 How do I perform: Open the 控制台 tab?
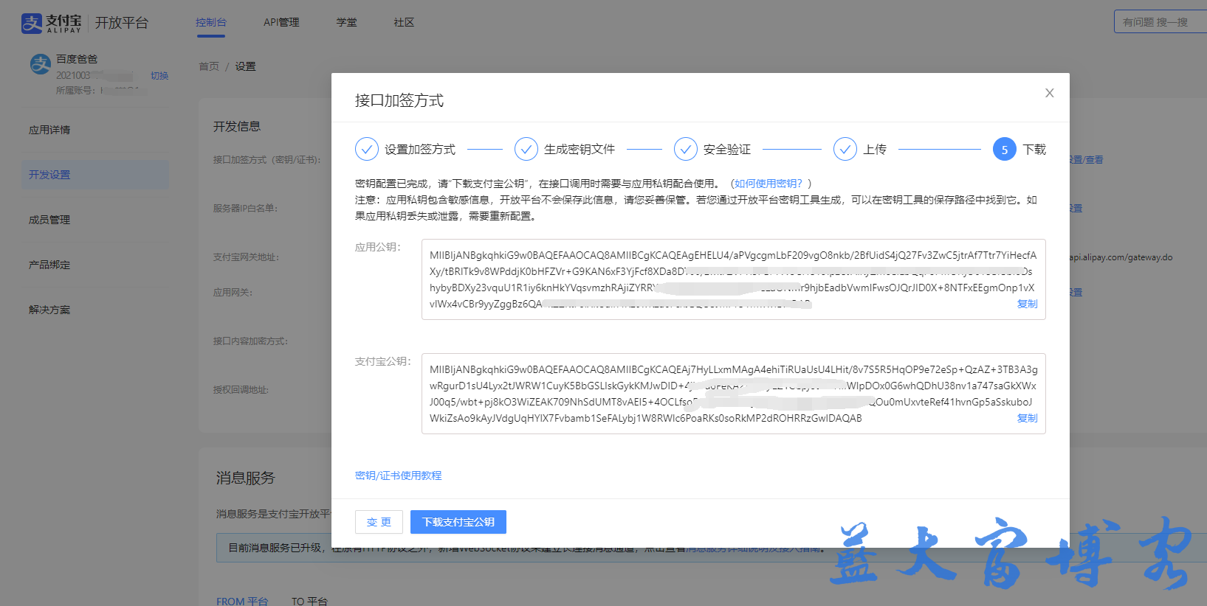[211, 22]
